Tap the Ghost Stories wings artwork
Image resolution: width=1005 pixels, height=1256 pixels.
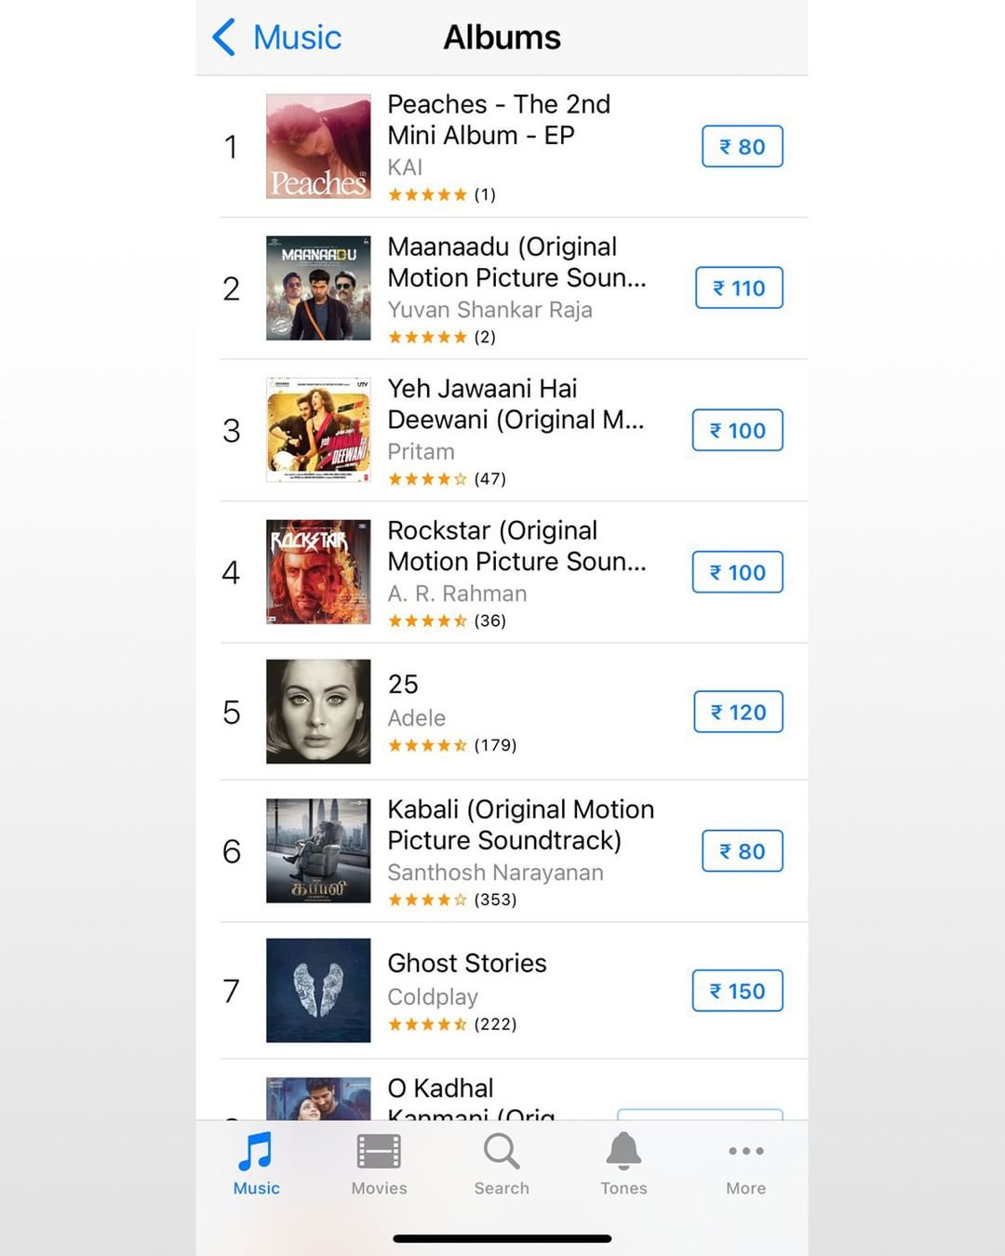318,990
